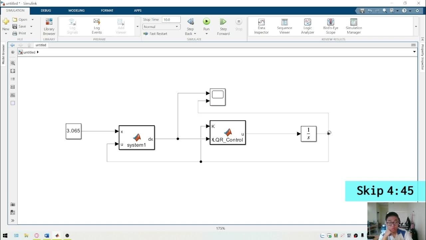Switch to the MODELING tab
This screenshot has height=240, width=426.
click(x=77, y=11)
